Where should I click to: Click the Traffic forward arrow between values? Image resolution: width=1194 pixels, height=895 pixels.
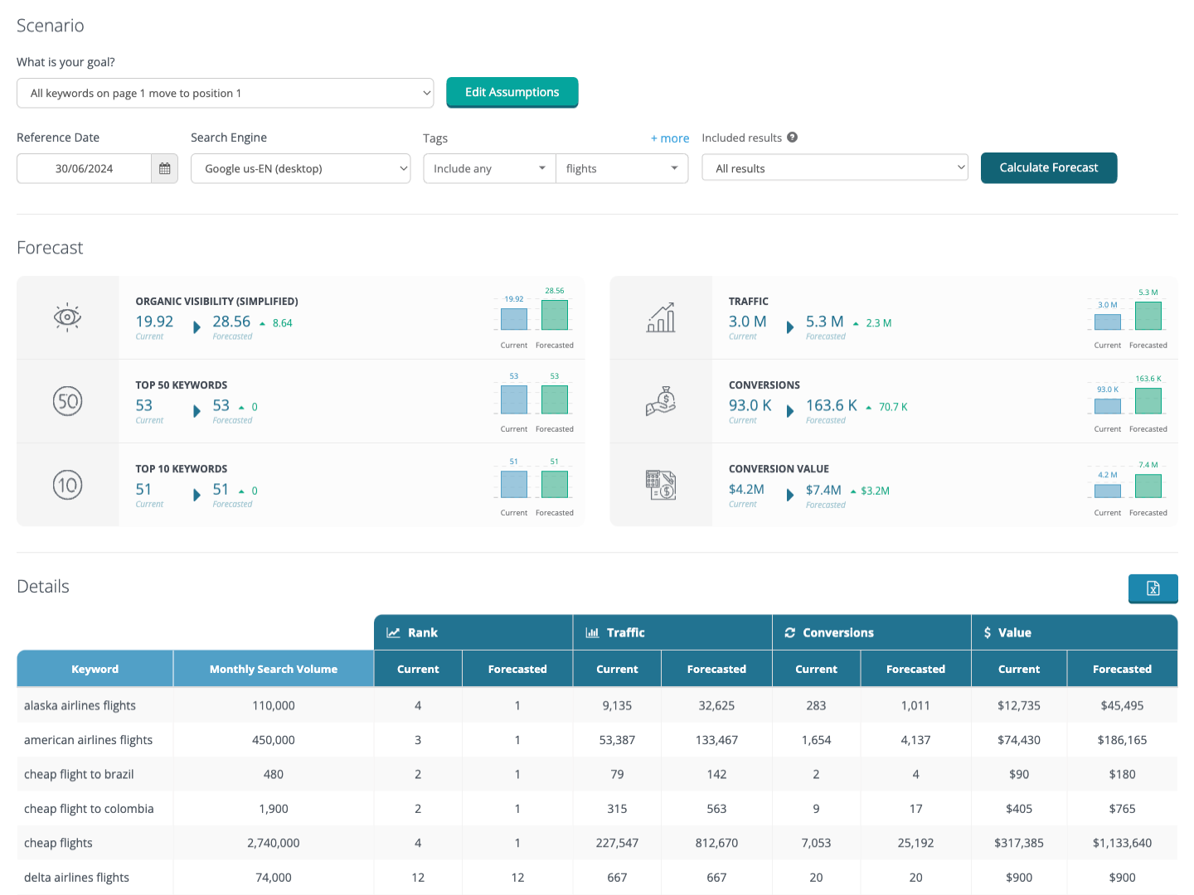(x=790, y=327)
